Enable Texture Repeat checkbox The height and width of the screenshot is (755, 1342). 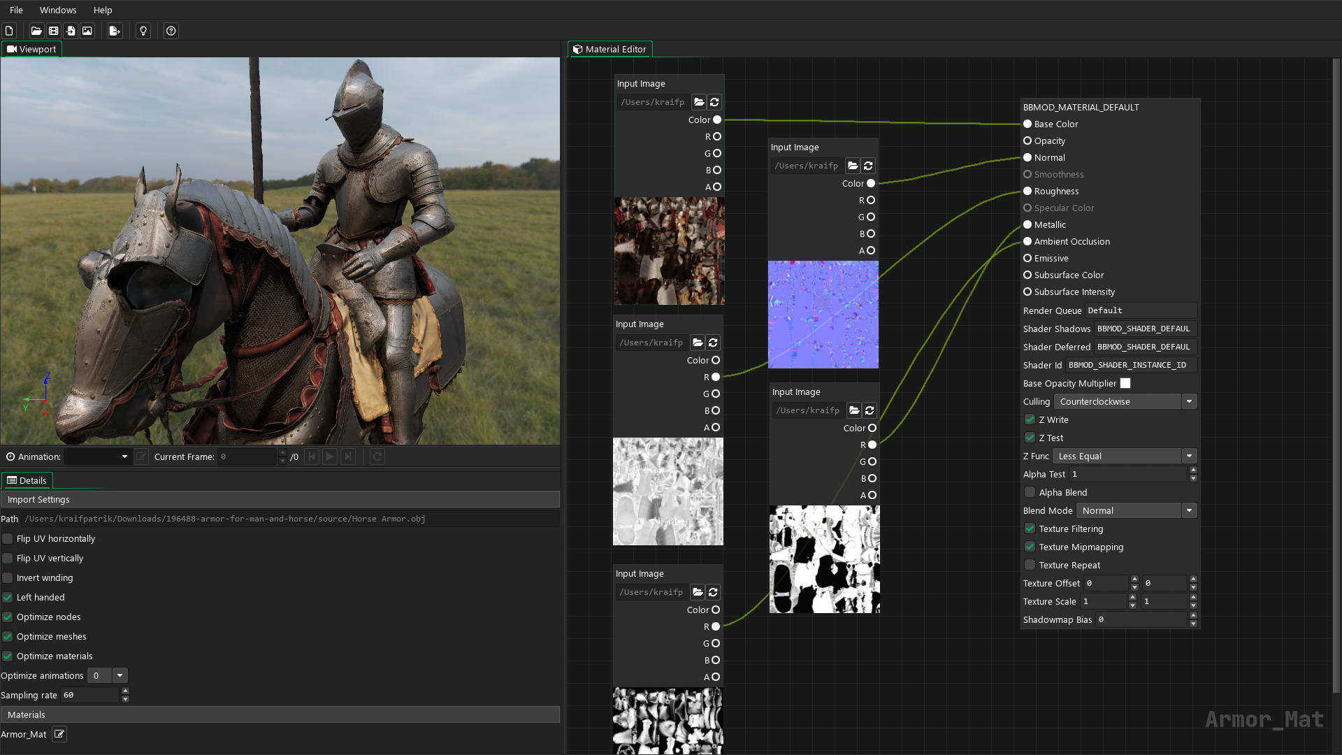1030,564
